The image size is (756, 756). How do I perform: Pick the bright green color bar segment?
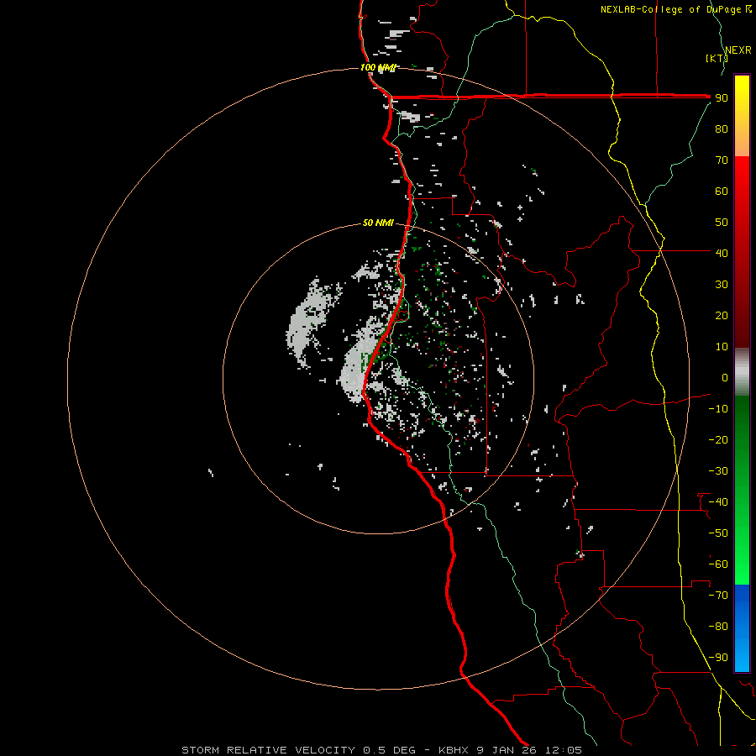click(742, 491)
